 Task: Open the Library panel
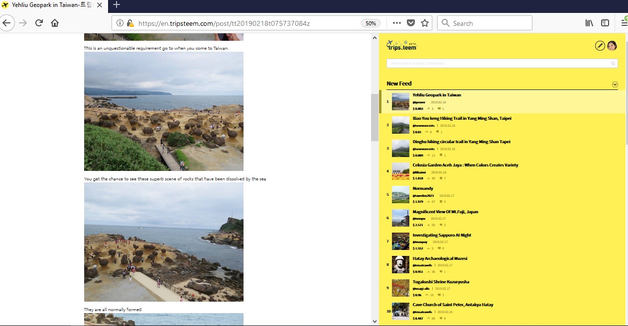(x=589, y=23)
